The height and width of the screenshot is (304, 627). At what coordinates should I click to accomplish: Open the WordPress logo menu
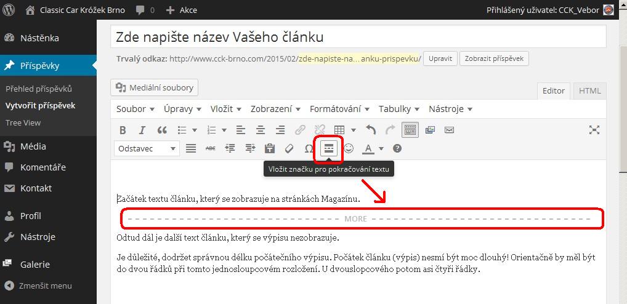click(x=9, y=10)
